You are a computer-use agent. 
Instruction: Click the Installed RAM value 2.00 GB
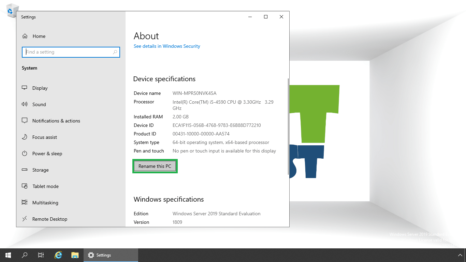click(180, 117)
